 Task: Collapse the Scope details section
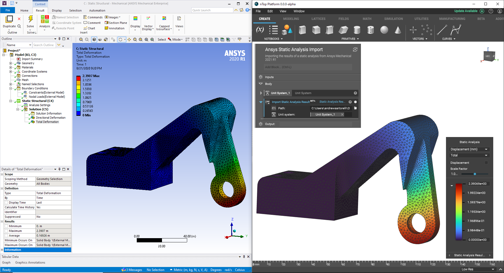click(x=2, y=174)
